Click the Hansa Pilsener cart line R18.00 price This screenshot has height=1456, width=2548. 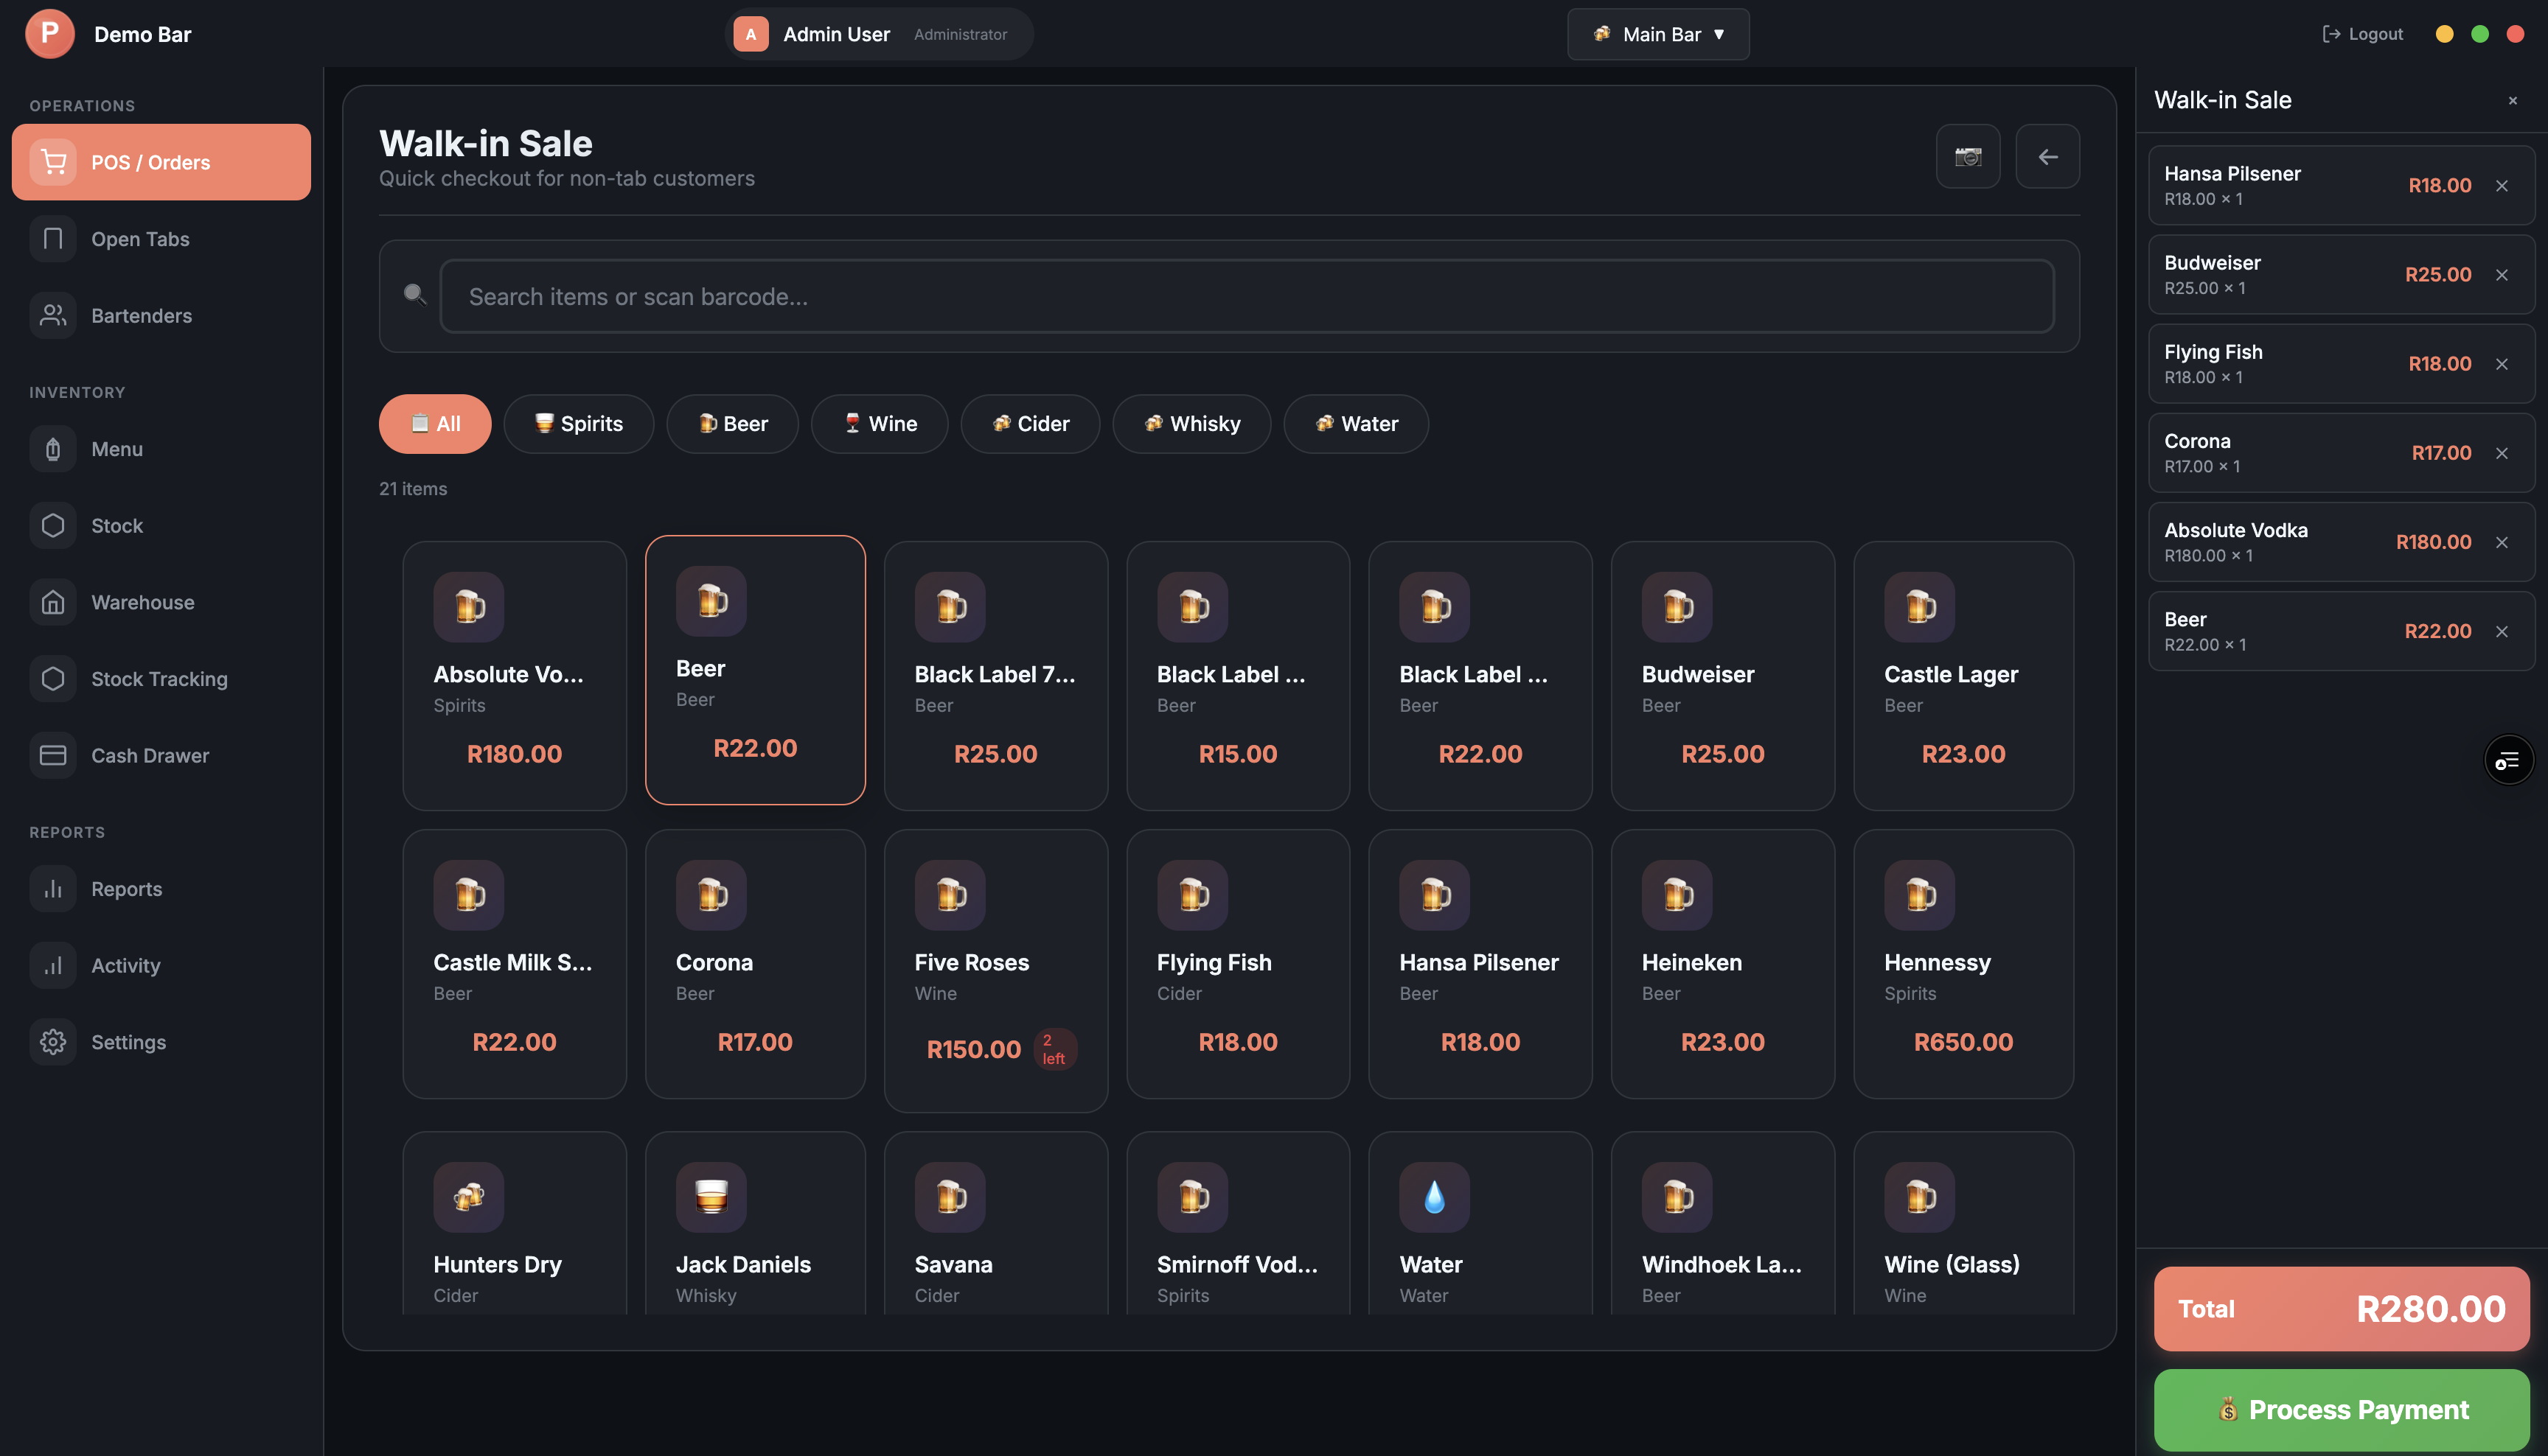click(x=2439, y=185)
